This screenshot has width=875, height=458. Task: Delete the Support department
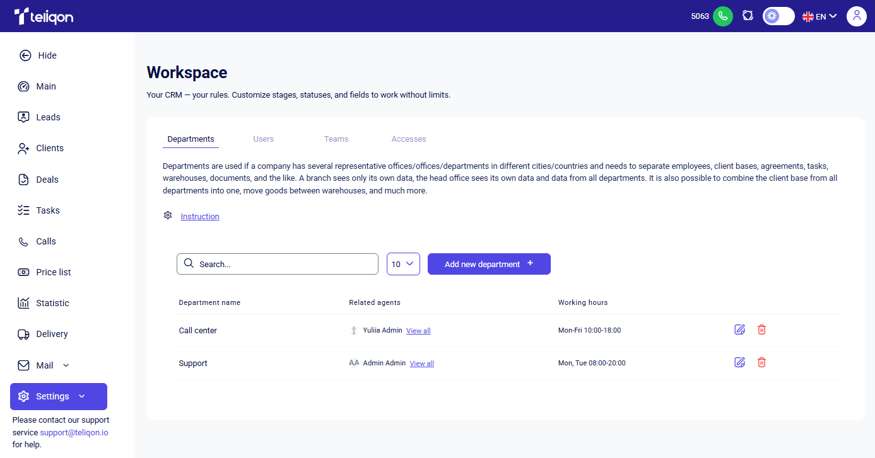[761, 362]
